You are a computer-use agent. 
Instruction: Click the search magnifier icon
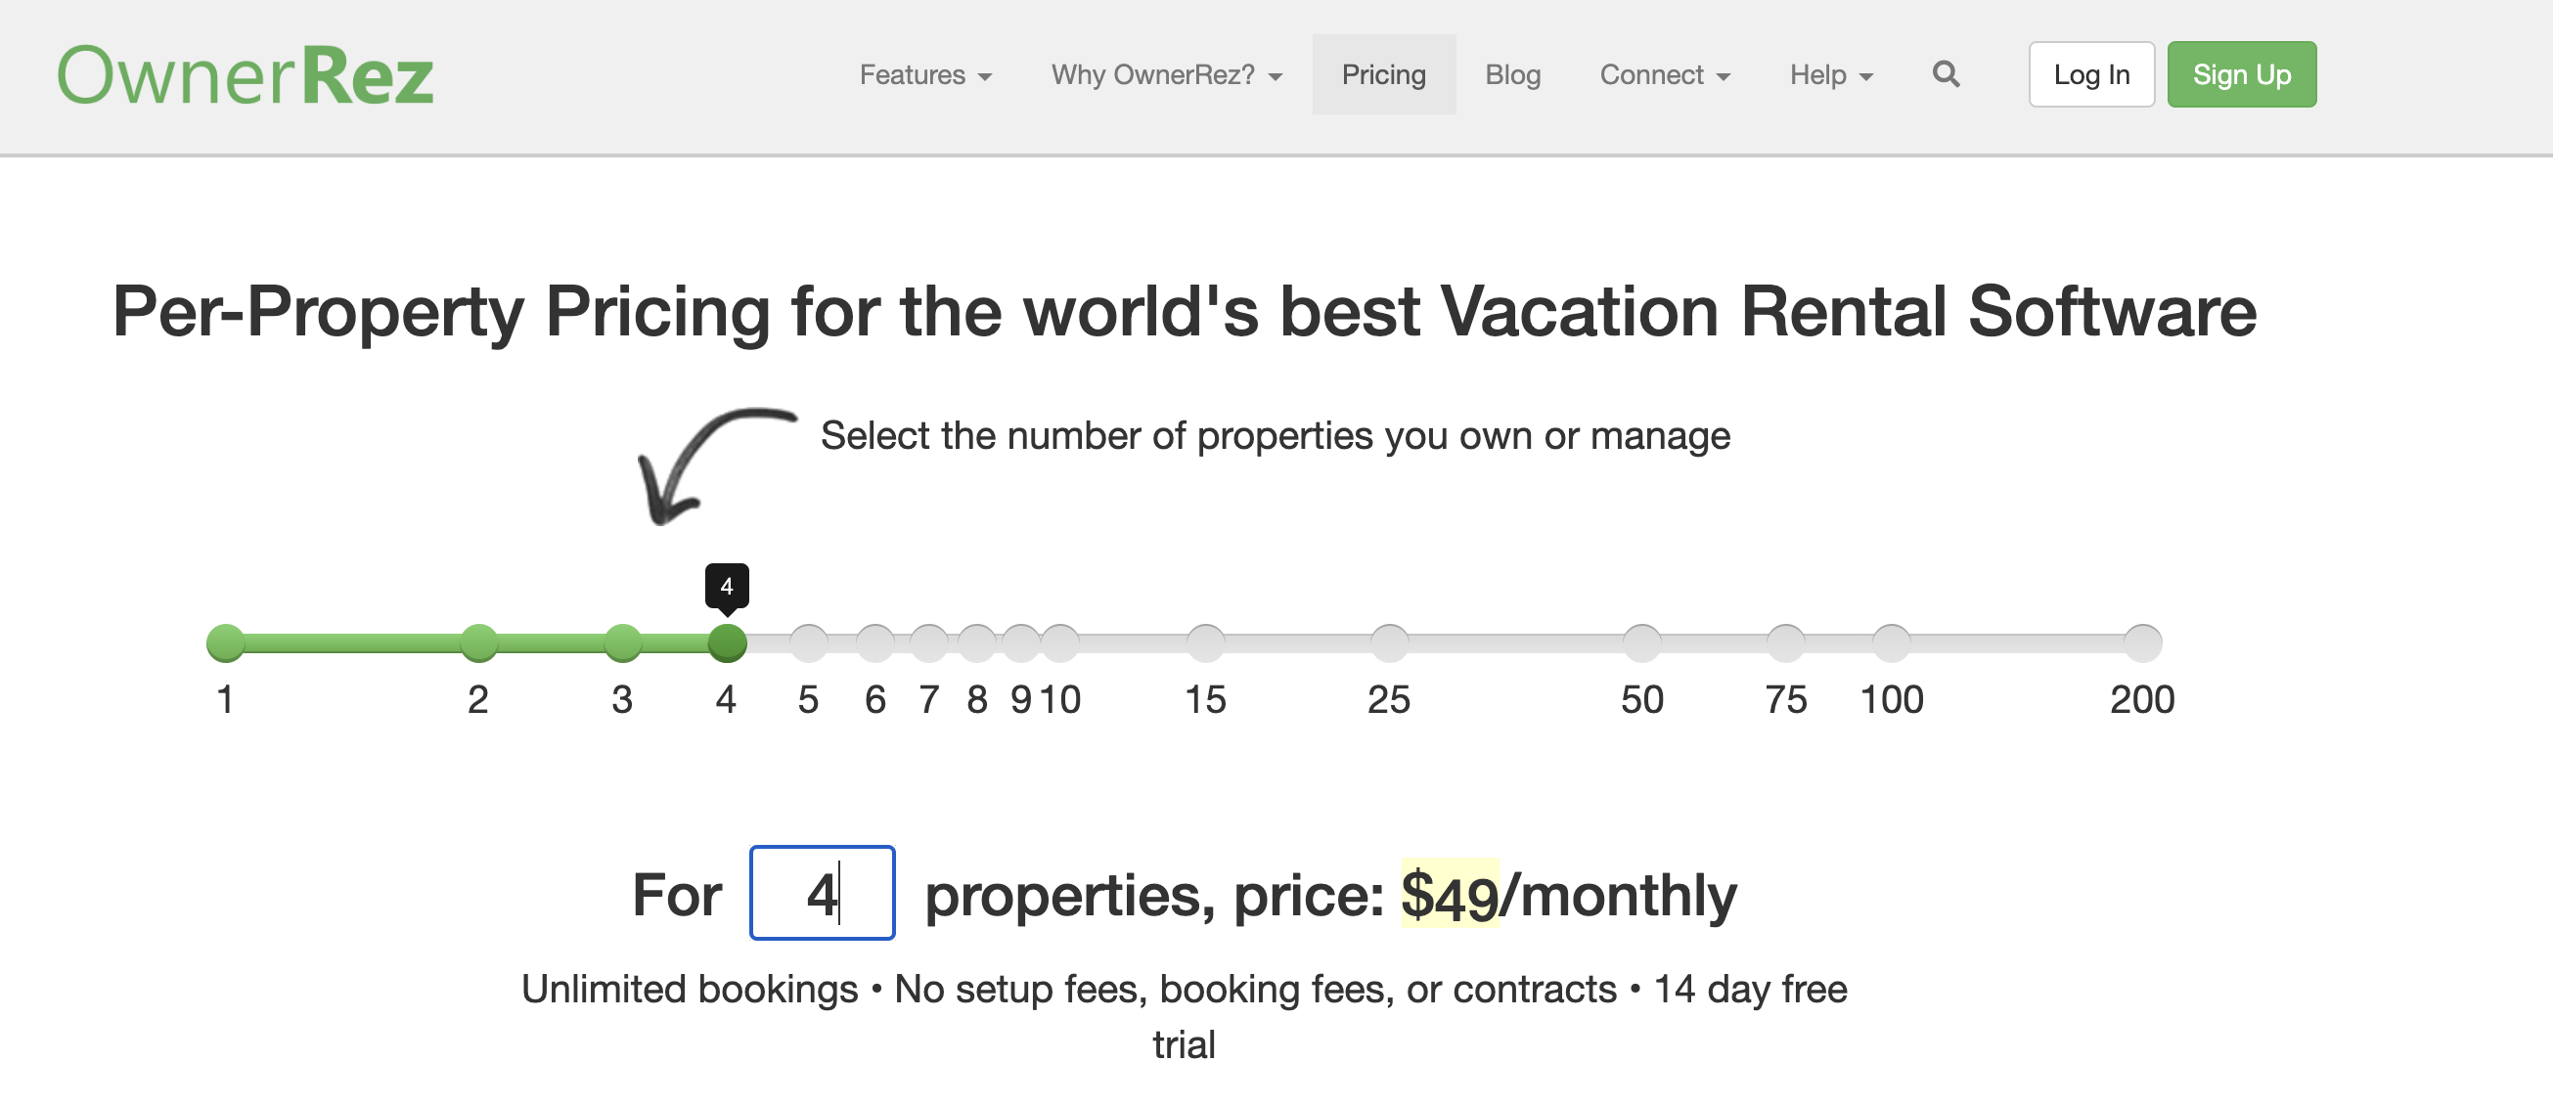click(1945, 74)
